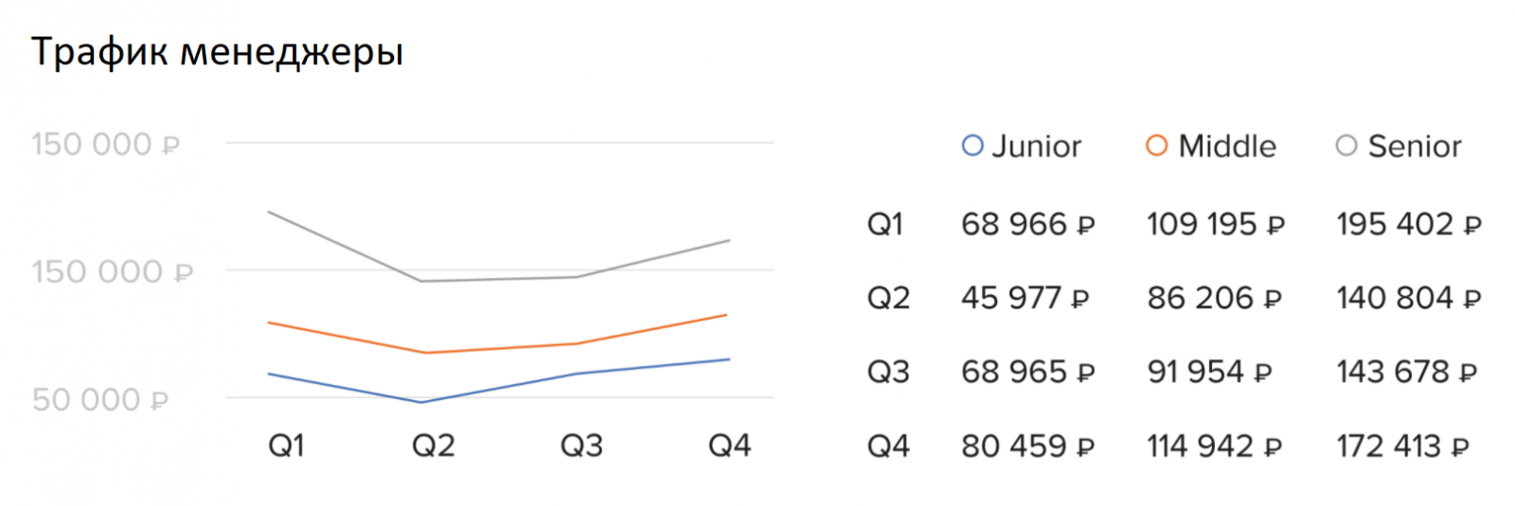This screenshot has width=1515, height=506.
Task: Click the Junior Q4 value 80 459 ₽
Action: 1027,445
